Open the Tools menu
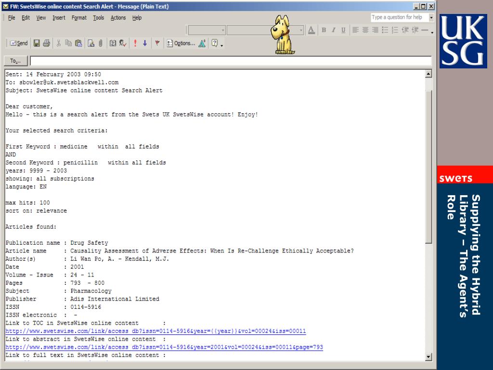This screenshot has width=493, height=370. click(x=98, y=18)
